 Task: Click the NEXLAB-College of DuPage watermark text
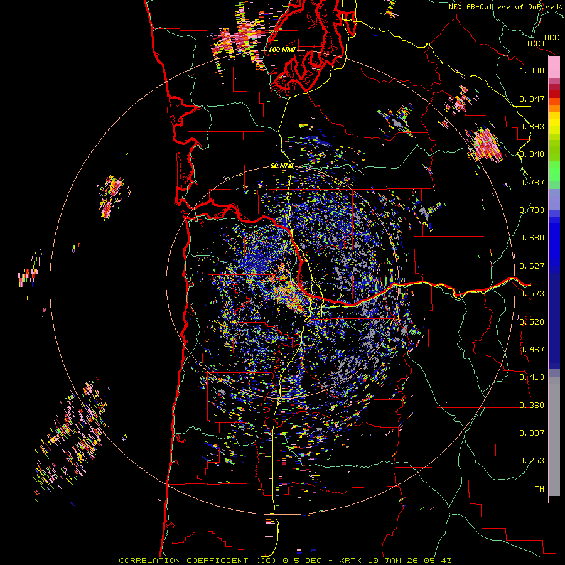click(507, 7)
